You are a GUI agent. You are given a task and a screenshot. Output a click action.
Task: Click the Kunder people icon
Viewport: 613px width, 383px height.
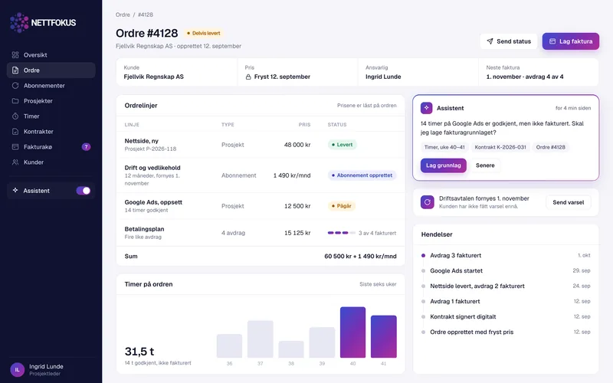(x=15, y=162)
